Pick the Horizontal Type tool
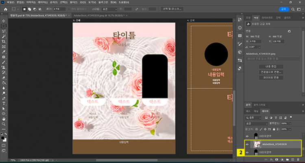Screen dimensions: 305x163 pos(4,103)
